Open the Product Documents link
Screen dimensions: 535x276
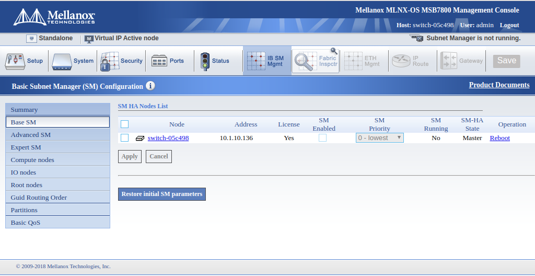(499, 85)
